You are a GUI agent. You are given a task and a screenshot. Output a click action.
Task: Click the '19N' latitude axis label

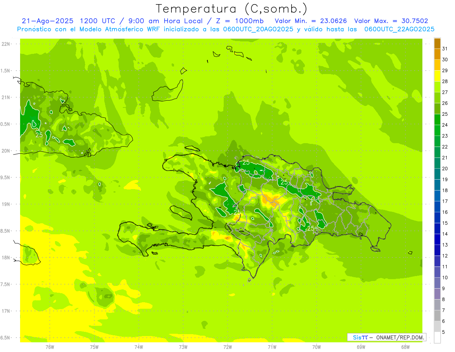click(6, 204)
